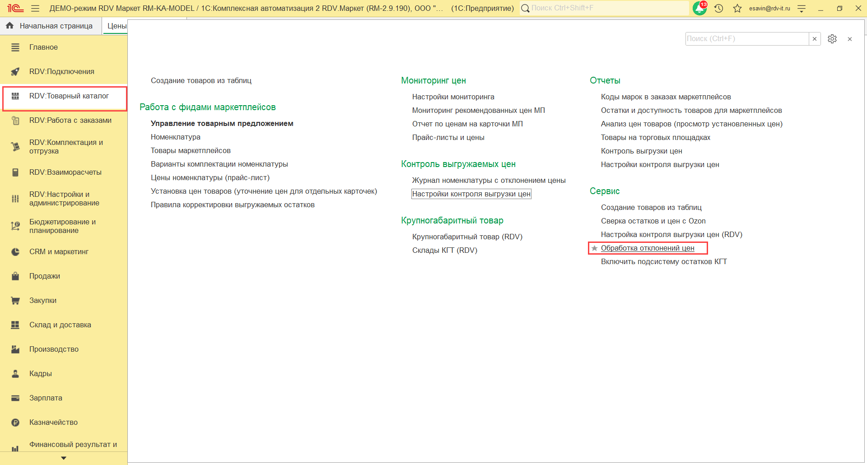867x465 pixels.
Task: Click the Казначейство ruble icon
Action: pyautogui.click(x=15, y=423)
